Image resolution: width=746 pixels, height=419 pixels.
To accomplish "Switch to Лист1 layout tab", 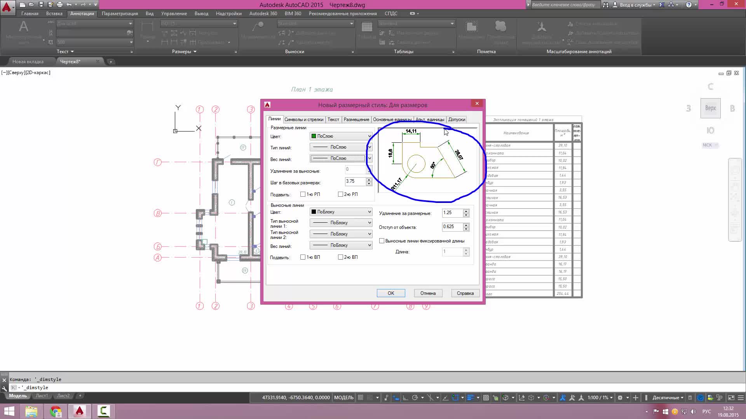I will click(x=42, y=396).
